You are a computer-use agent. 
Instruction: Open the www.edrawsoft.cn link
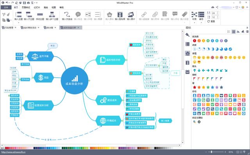[13, 152]
